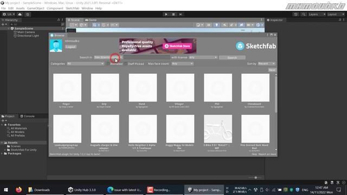Click the Sketchfab user avatar
Image resolution: width=347 pixels, height=195 pixels.
tap(56, 45)
